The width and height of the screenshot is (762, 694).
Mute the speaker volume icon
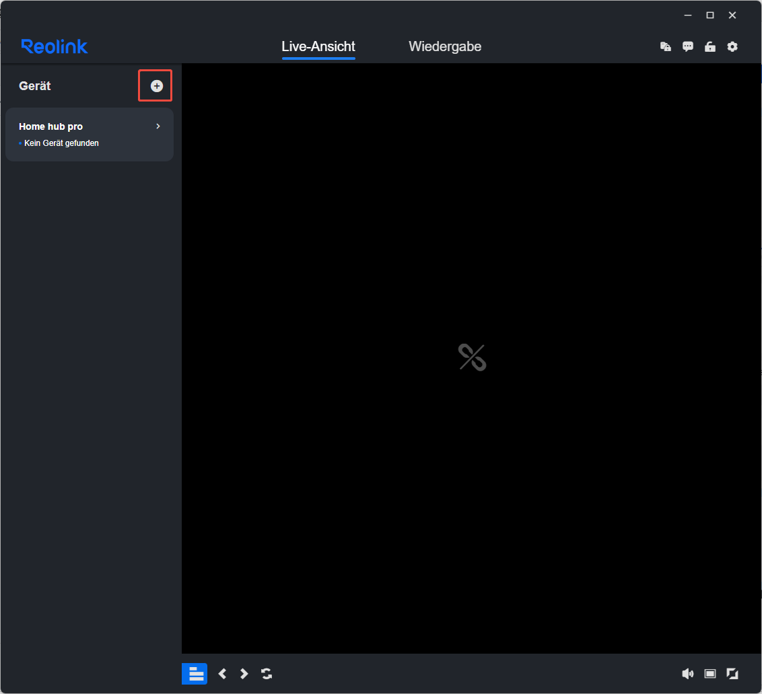click(x=688, y=674)
